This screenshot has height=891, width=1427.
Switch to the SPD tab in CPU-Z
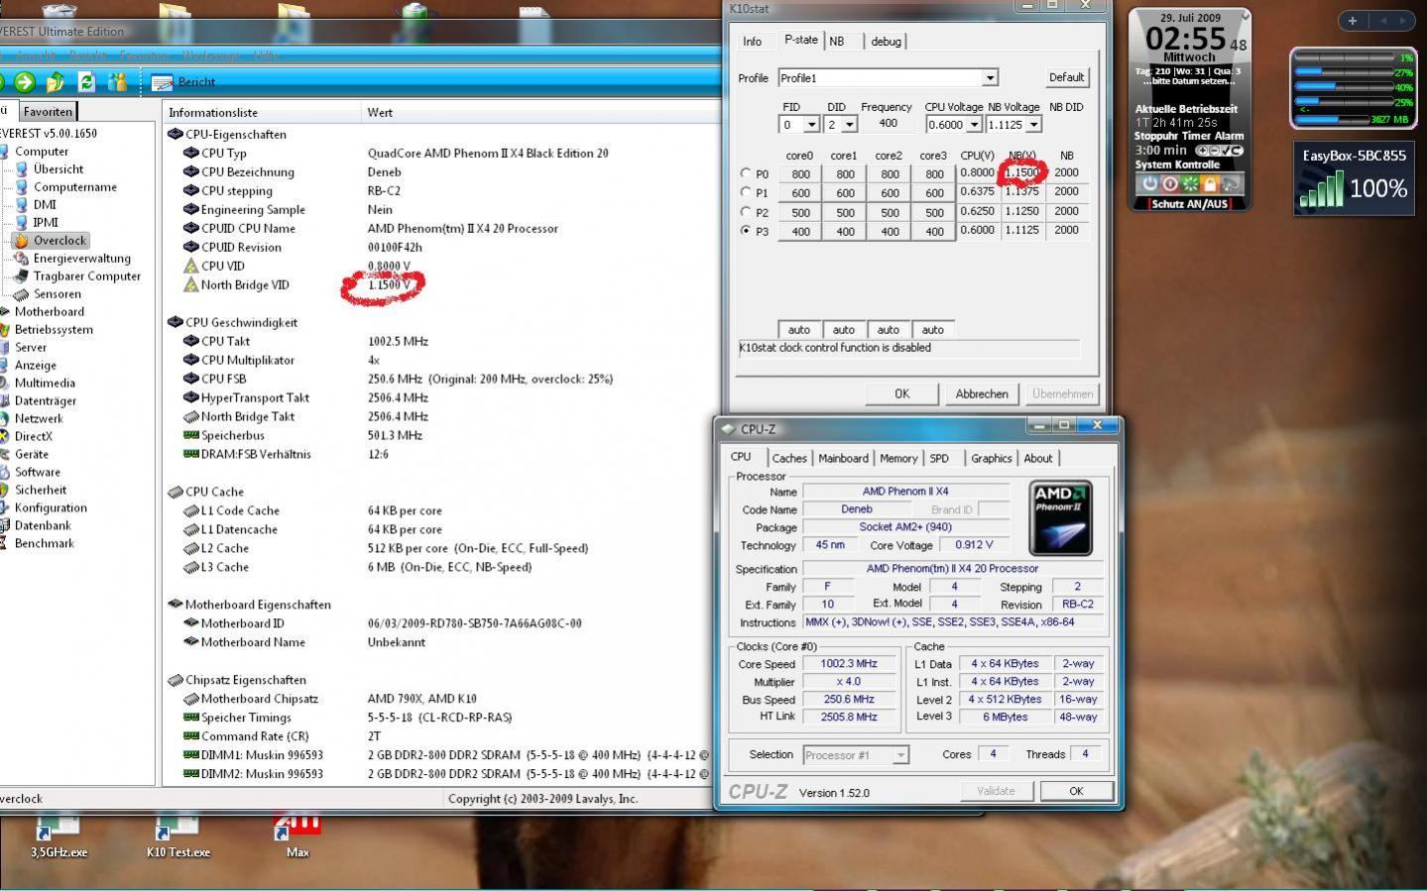click(939, 459)
